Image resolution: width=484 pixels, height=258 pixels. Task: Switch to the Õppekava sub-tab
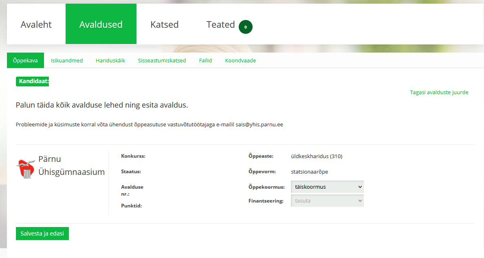[x=25, y=61]
